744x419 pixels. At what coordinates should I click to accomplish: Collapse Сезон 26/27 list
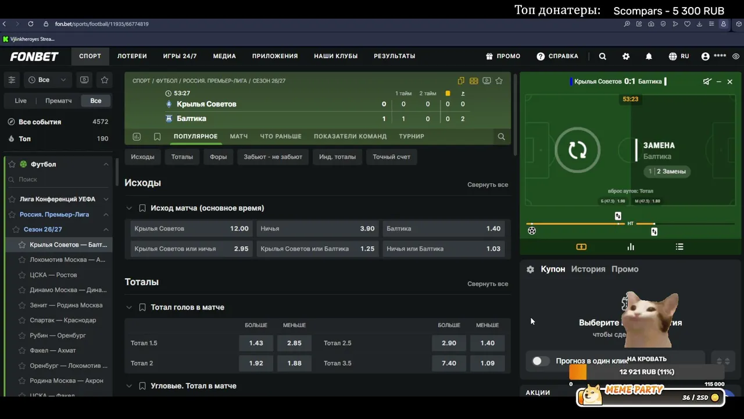tap(106, 229)
